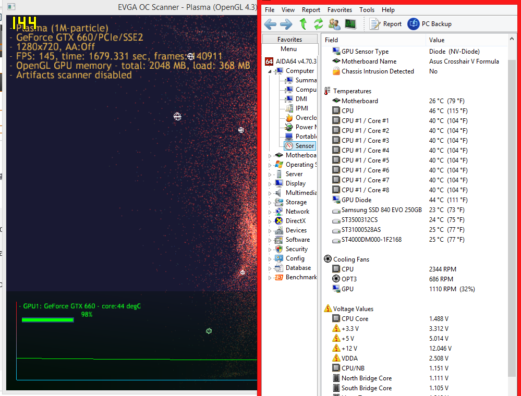Image resolution: width=521 pixels, height=396 pixels.
Task: Go up one level with green arrow
Action: coord(302,24)
